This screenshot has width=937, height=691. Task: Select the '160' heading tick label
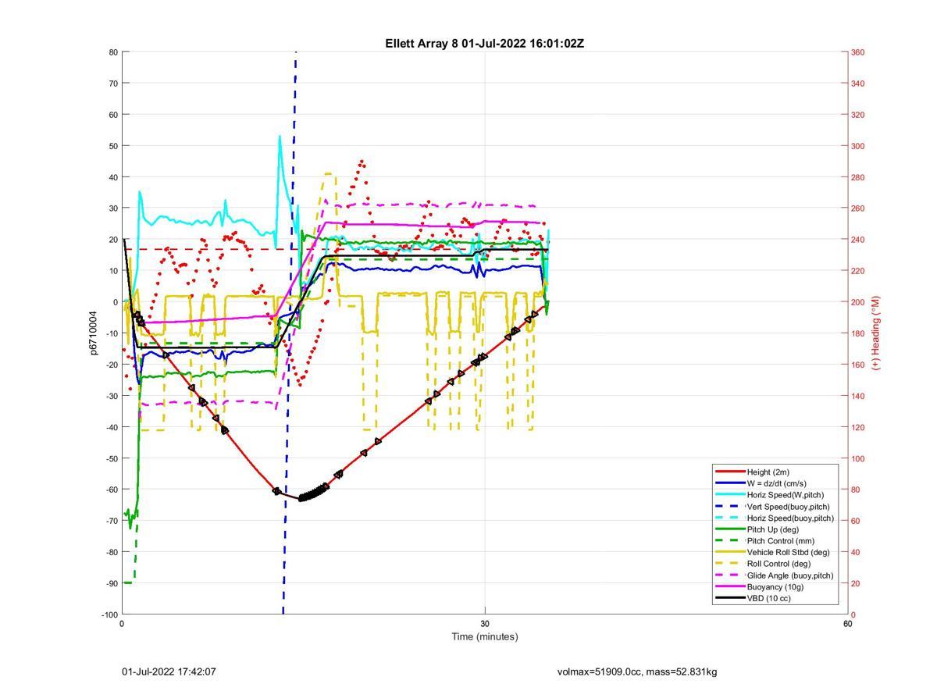pos(857,365)
